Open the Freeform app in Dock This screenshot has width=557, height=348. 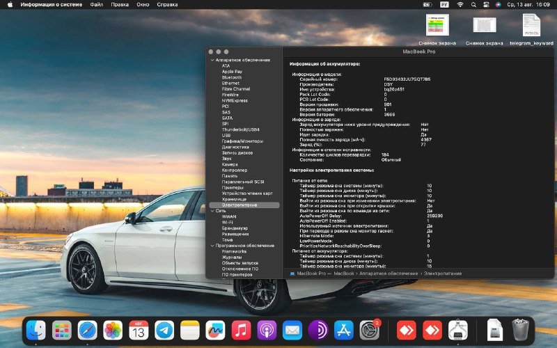pos(216,330)
